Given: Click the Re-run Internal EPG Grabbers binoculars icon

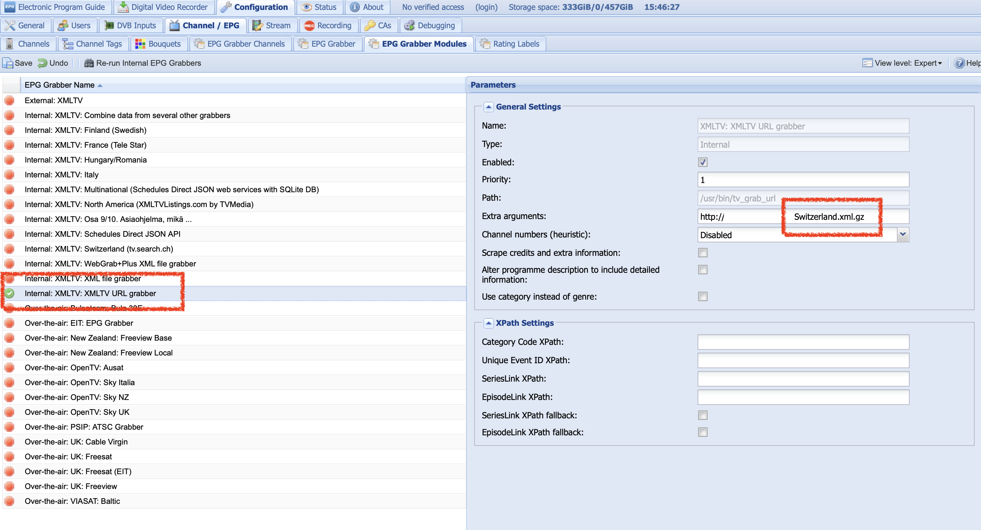Looking at the screenshot, I should tap(89, 63).
